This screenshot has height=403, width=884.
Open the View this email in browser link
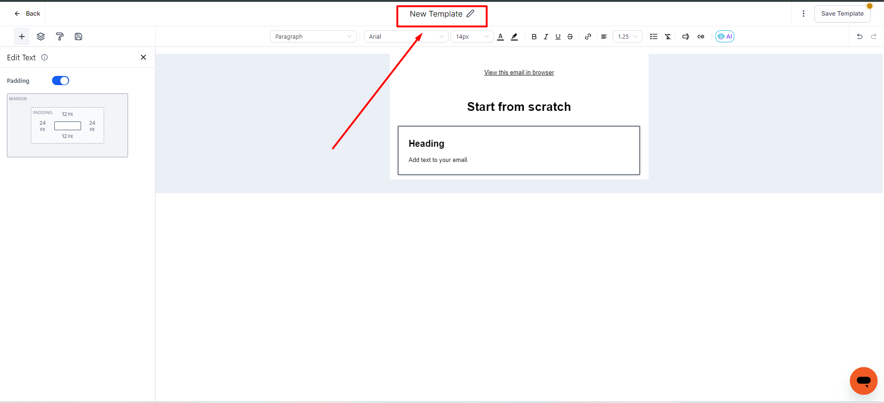pos(519,73)
